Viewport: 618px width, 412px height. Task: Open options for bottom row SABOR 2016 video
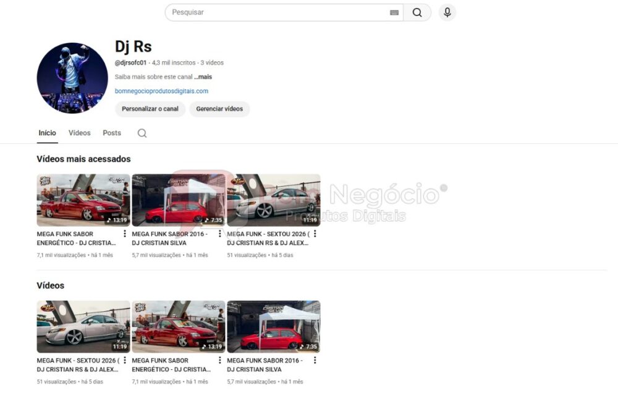tap(315, 361)
